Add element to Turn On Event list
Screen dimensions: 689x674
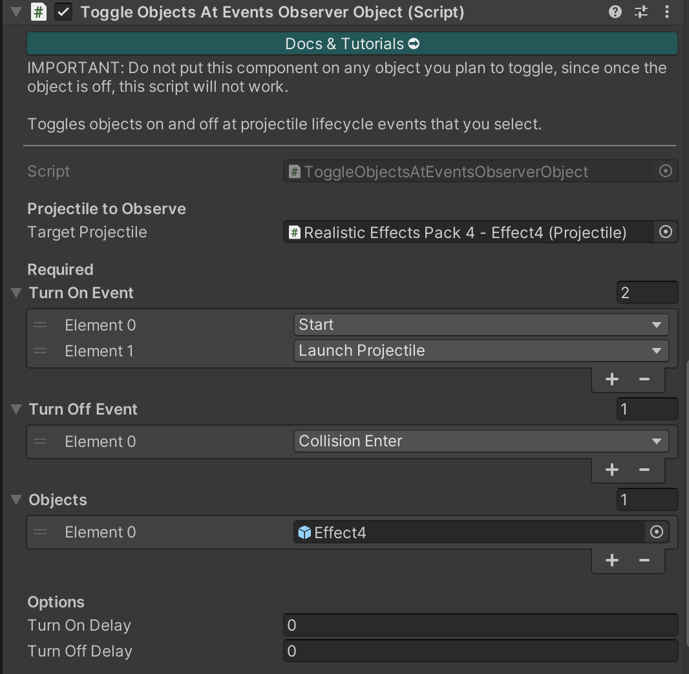pyautogui.click(x=611, y=380)
